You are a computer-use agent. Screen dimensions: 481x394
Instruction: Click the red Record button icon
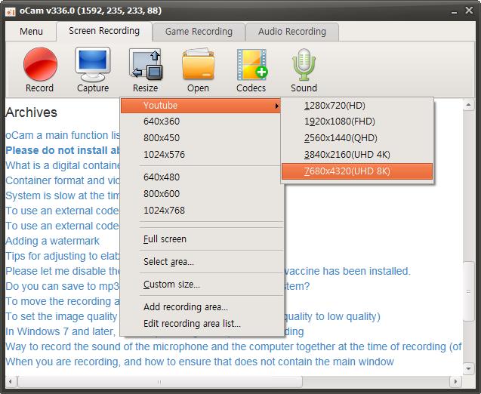tap(40, 64)
